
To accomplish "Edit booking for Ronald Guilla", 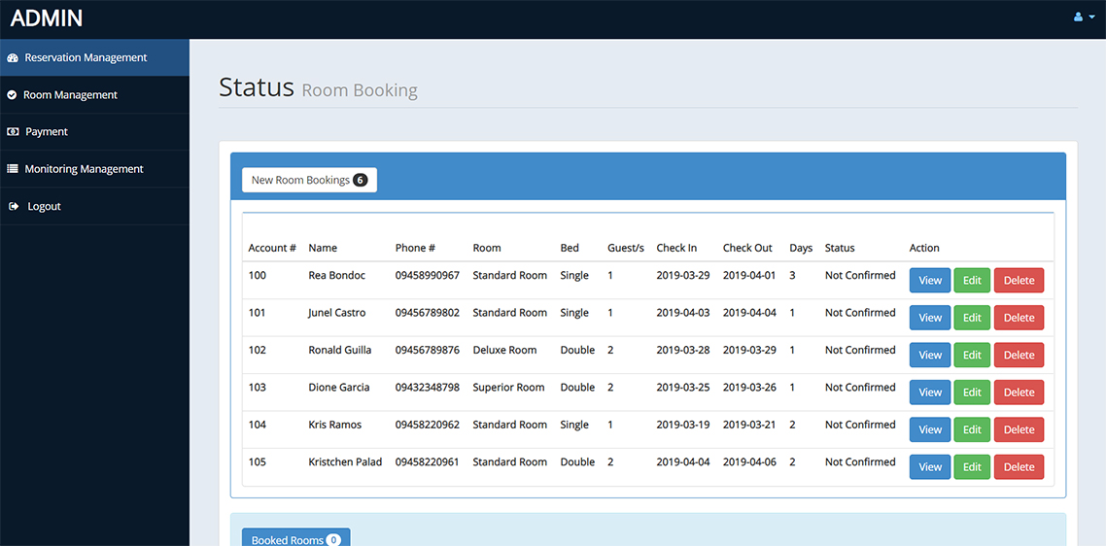I will click(972, 355).
